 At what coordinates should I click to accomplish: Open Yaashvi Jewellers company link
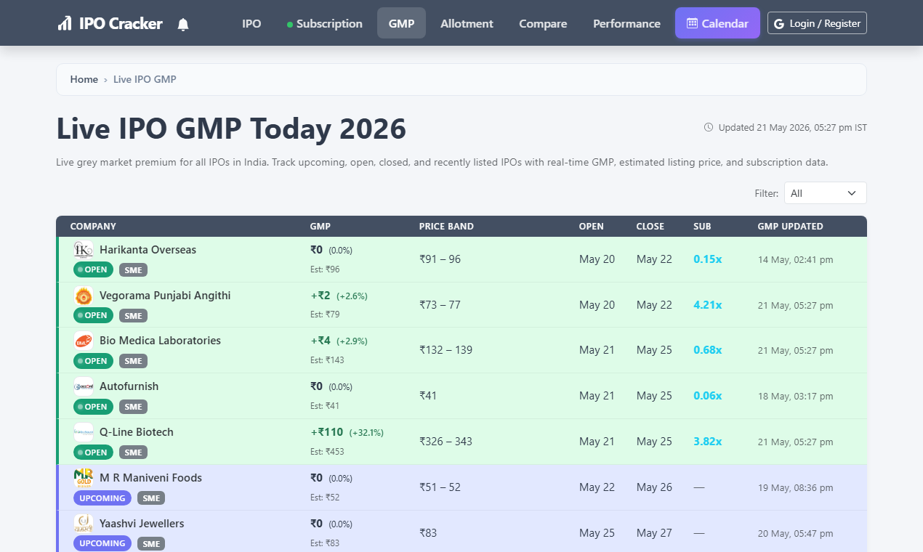pyautogui.click(x=142, y=524)
